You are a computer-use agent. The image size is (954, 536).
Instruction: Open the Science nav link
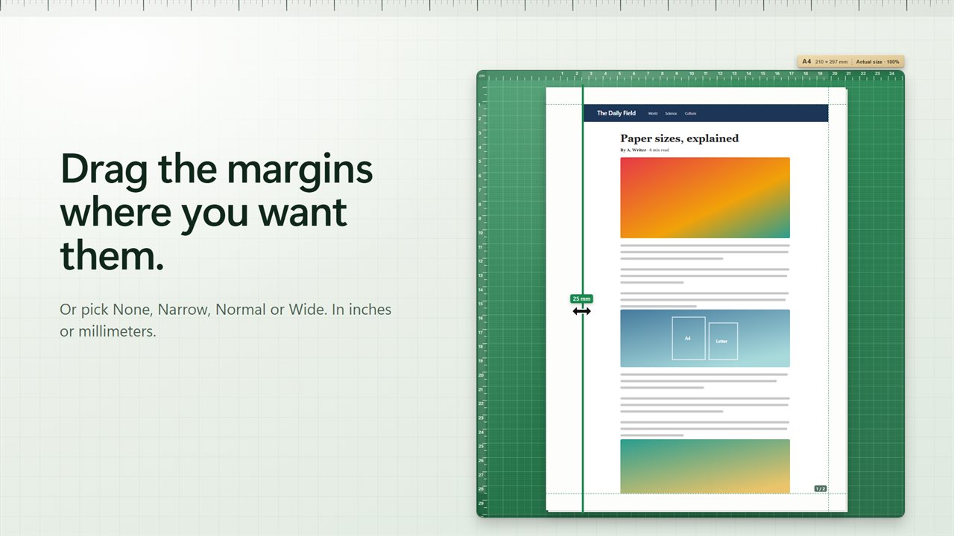671,113
